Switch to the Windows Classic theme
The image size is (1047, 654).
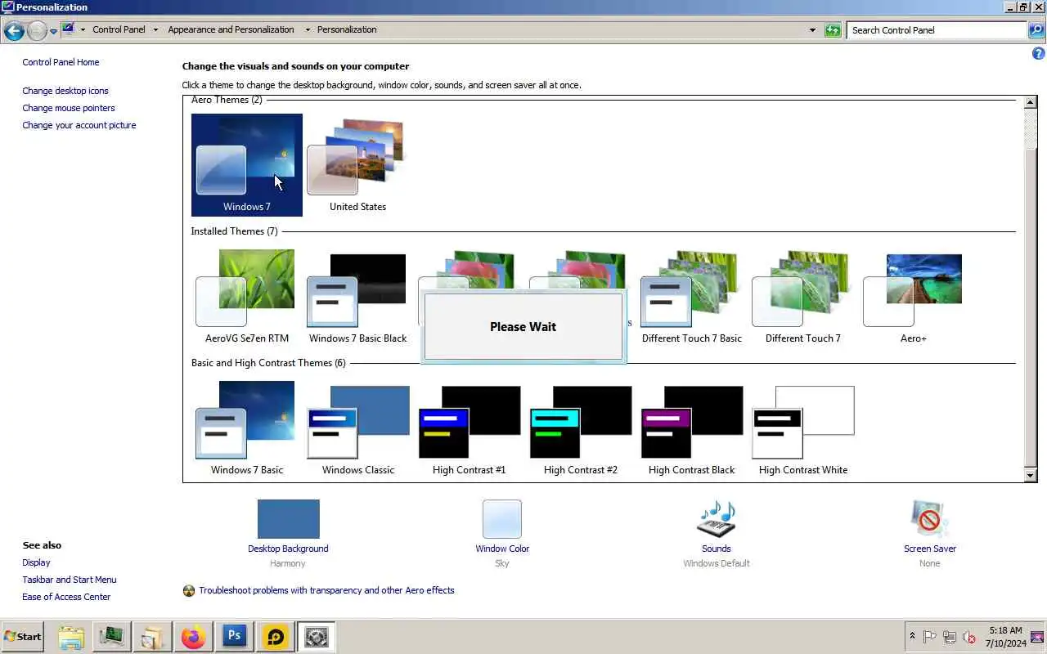tap(358, 428)
